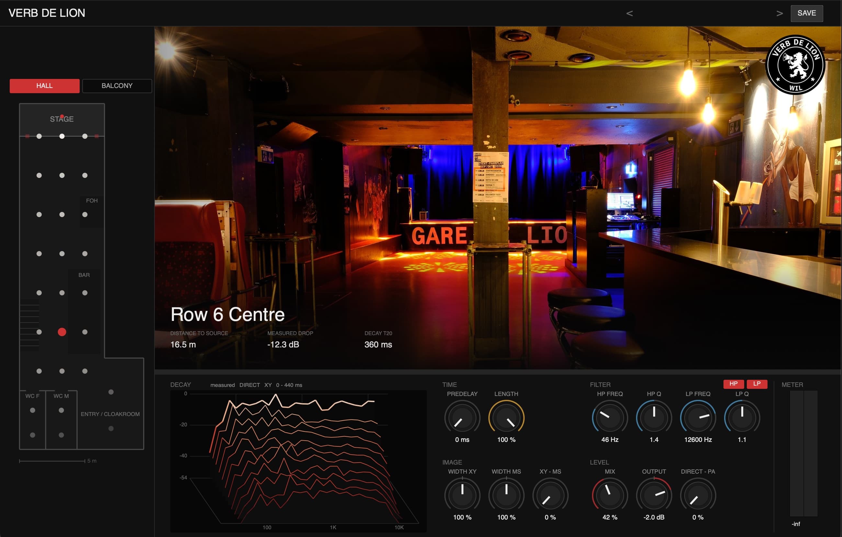Select the left position dot on the stage edge
Image resolution: width=842 pixels, height=537 pixels.
pos(39,136)
